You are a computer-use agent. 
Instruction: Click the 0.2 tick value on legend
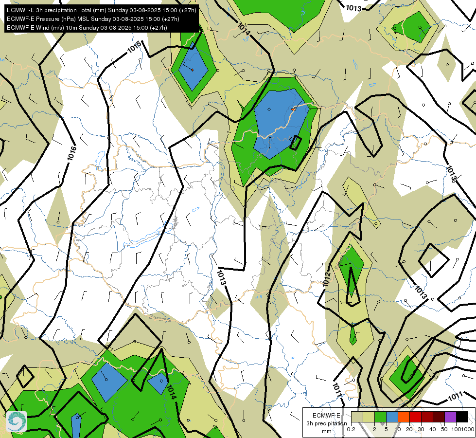click(351, 429)
